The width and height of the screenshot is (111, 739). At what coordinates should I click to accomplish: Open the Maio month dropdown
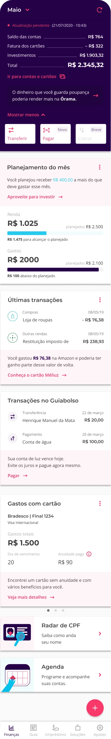click(x=18, y=10)
